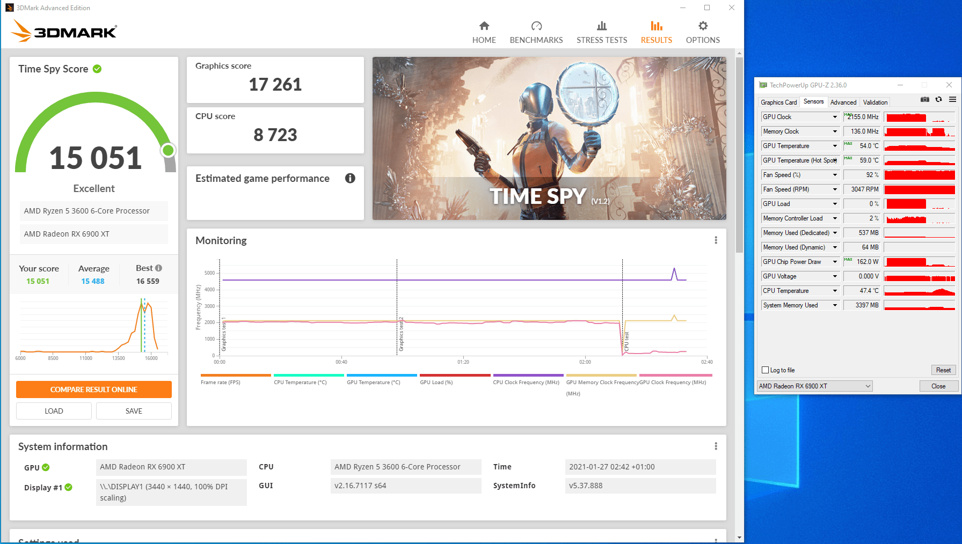The height and width of the screenshot is (544, 962).
Task: Open the GPU-Z hamburger menu icon
Action: [x=952, y=99]
